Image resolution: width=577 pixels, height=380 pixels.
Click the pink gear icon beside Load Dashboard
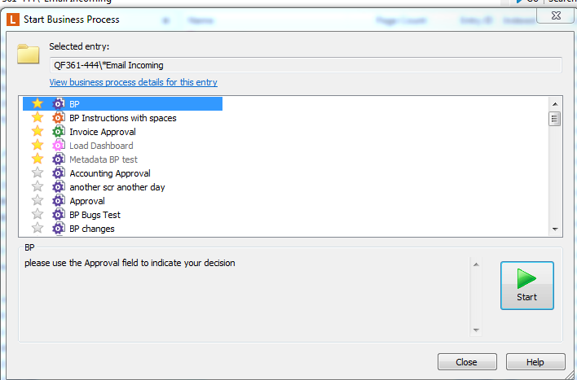[x=58, y=146]
